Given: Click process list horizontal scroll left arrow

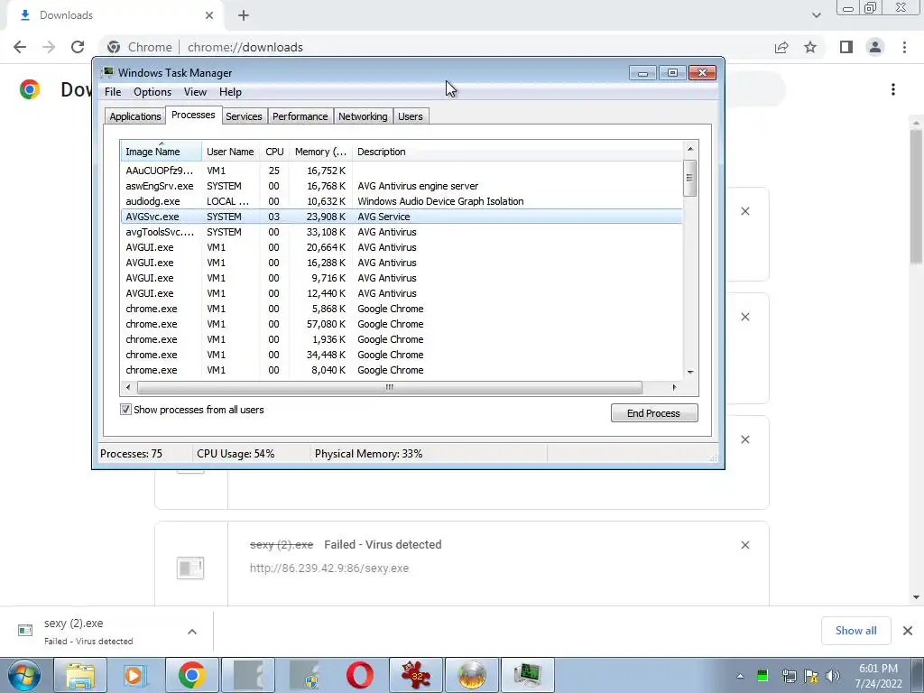Looking at the screenshot, I should 128,387.
